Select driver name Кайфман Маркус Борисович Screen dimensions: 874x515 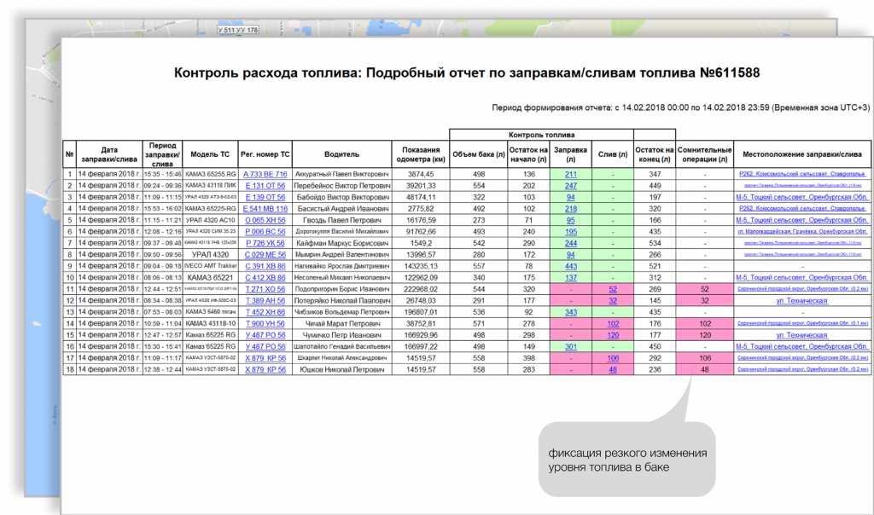pos(341,243)
